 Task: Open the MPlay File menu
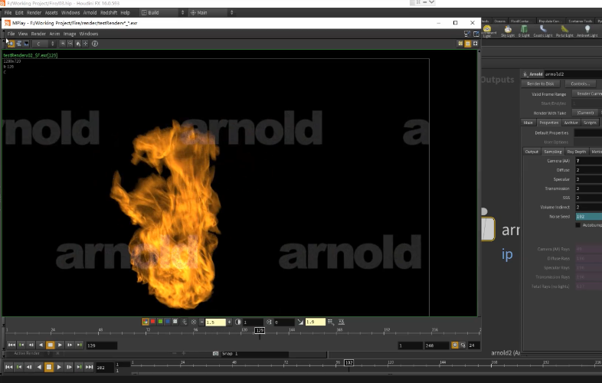pos(11,34)
